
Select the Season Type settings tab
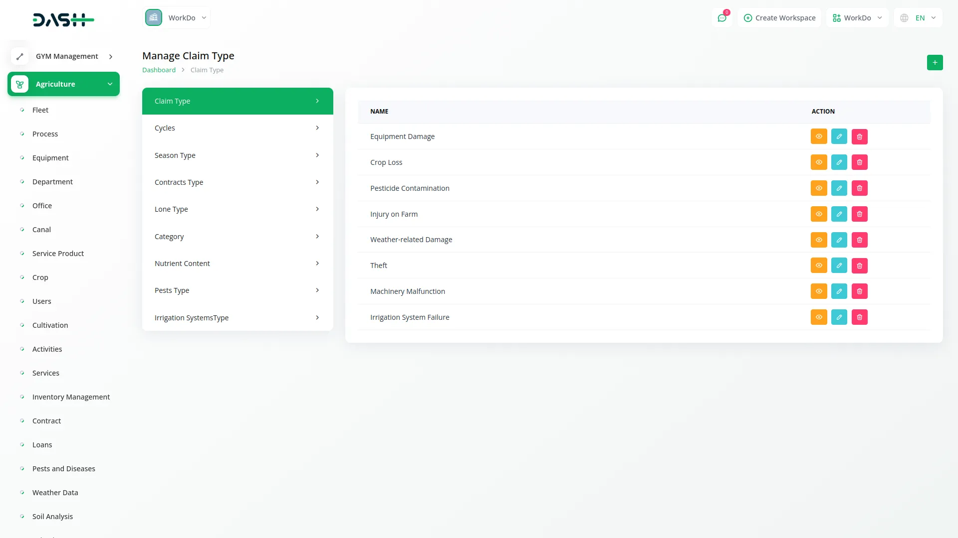point(237,155)
